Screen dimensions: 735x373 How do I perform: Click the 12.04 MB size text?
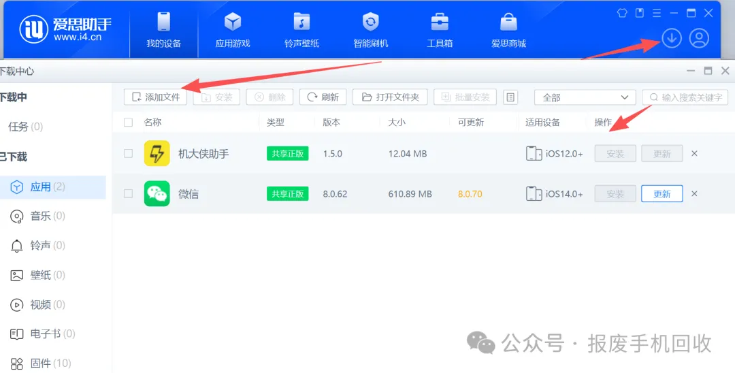408,154
